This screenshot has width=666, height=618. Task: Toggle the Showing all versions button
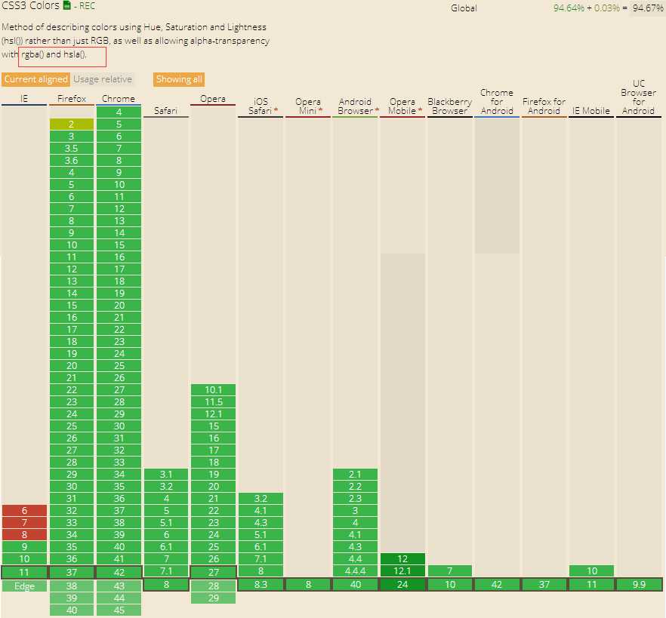click(x=179, y=79)
